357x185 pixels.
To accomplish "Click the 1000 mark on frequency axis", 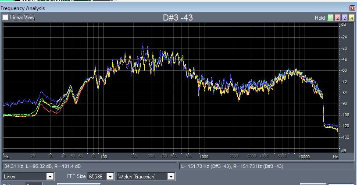I will click(203, 156).
